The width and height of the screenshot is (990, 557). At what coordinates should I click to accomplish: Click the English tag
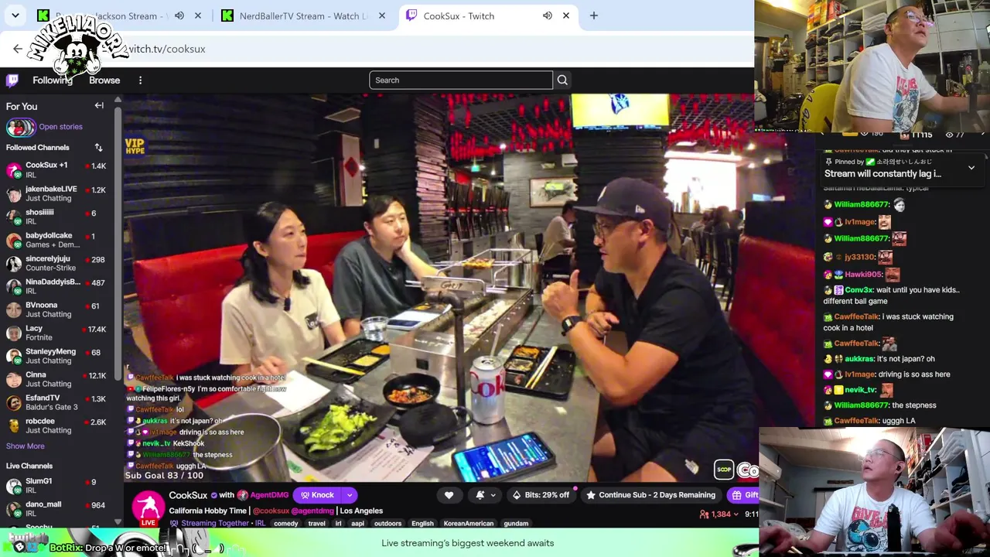coord(422,524)
